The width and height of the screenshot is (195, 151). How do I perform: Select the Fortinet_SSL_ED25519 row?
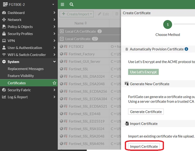tap(89, 121)
